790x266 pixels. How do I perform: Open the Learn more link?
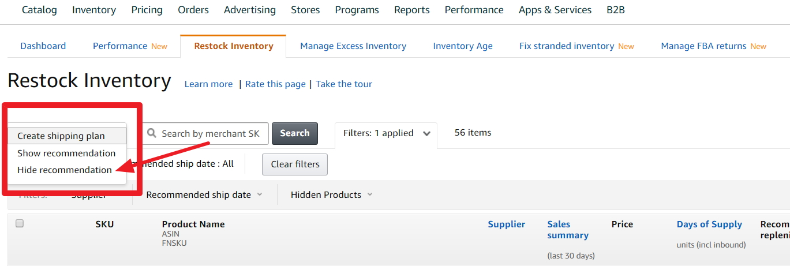pos(208,84)
